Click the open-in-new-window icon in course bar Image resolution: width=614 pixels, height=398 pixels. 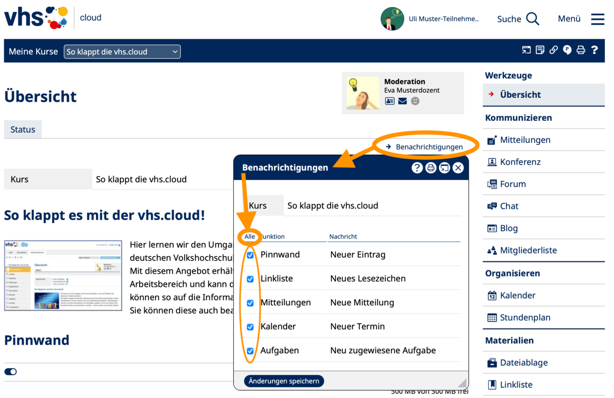[x=526, y=50]
